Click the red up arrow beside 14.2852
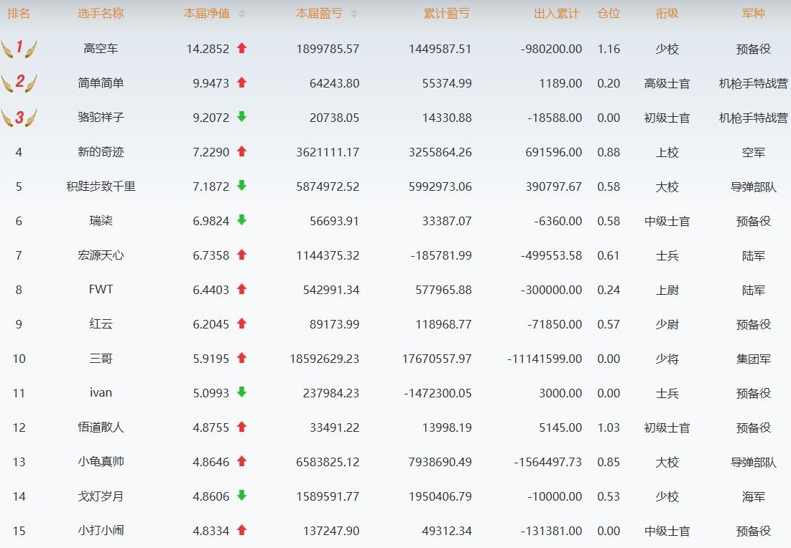Image resolution: width=791 pixels, height=548 pixels. tap(241, 48)
